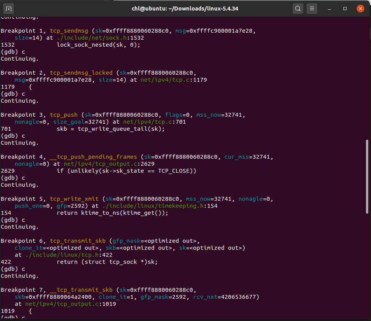Click the __tcp_transmit_skb function name
371x321 pixels.
click(x=81, y=290)
